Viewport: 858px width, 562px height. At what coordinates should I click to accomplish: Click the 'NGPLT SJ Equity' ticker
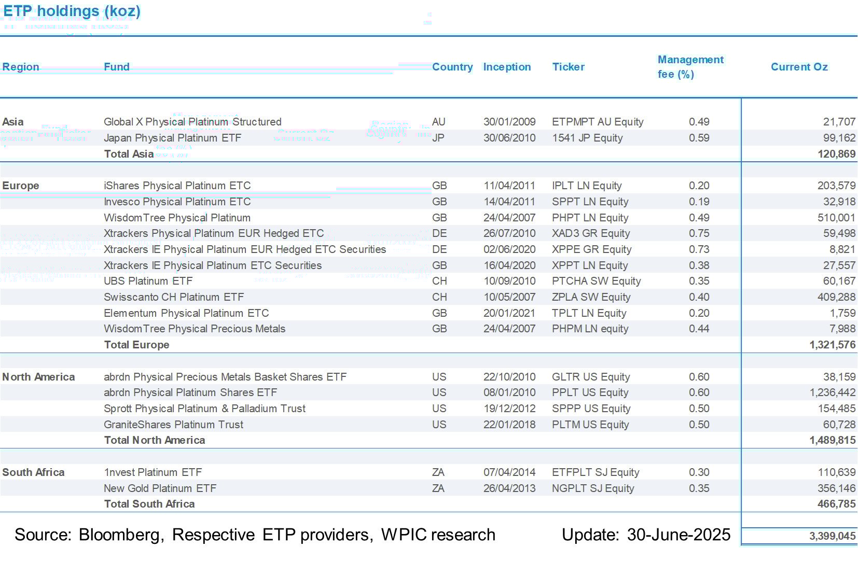[x=593, y=488]
